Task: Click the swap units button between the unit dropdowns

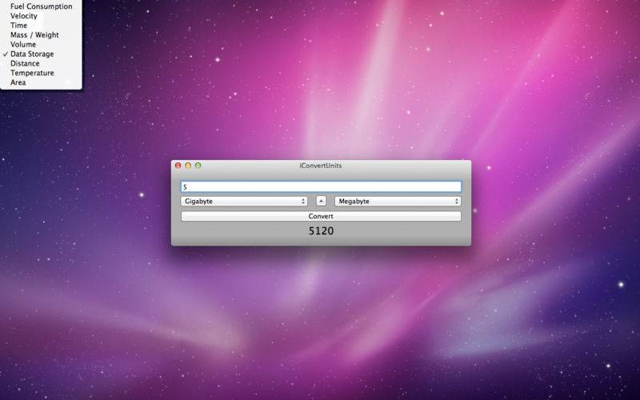Action: click(322, 201)
